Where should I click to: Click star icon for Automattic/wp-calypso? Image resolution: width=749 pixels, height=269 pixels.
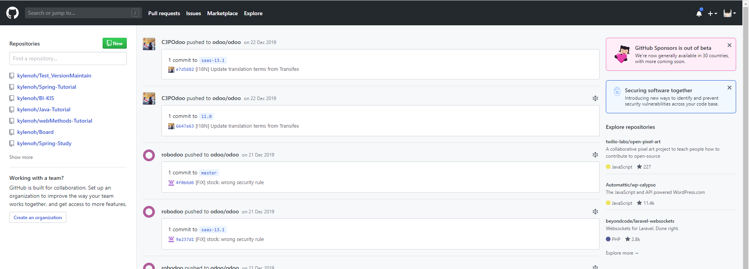(639, 203)
